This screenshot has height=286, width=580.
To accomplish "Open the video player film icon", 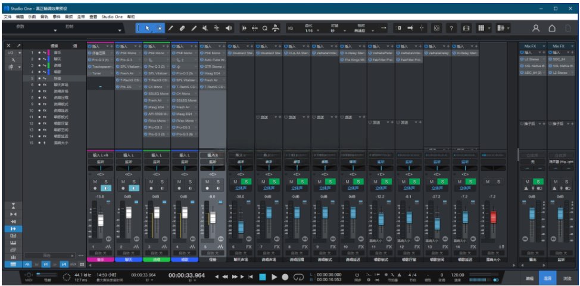I will (466, 28).
